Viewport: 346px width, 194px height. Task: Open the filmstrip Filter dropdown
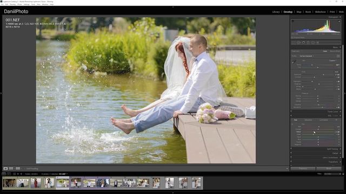pyautogui.click(x=332, y=174)
